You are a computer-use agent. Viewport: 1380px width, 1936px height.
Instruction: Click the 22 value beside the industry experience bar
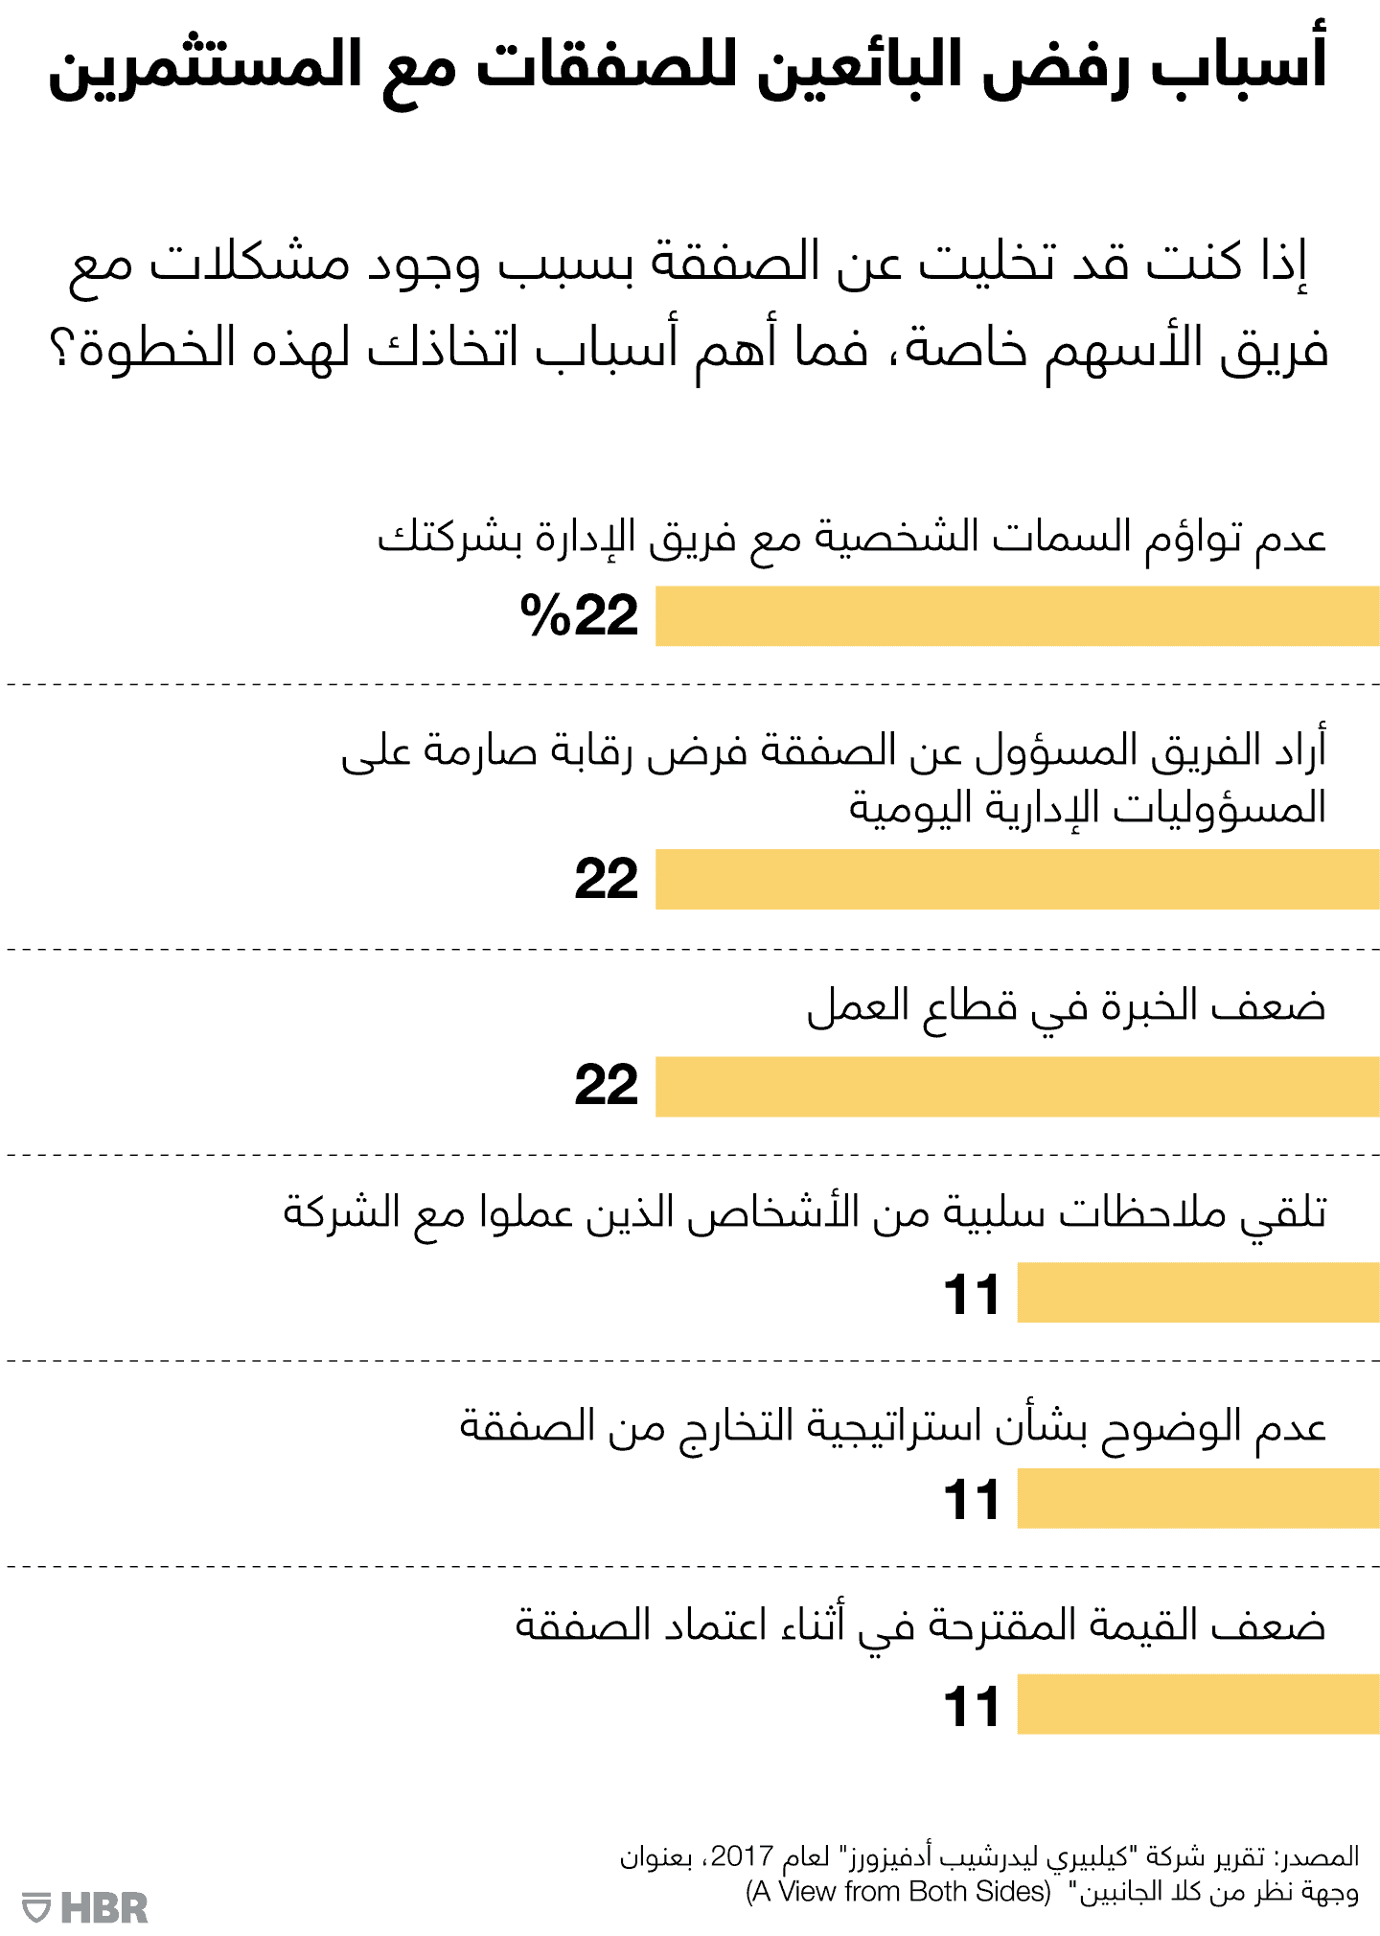pos(606,1085)
